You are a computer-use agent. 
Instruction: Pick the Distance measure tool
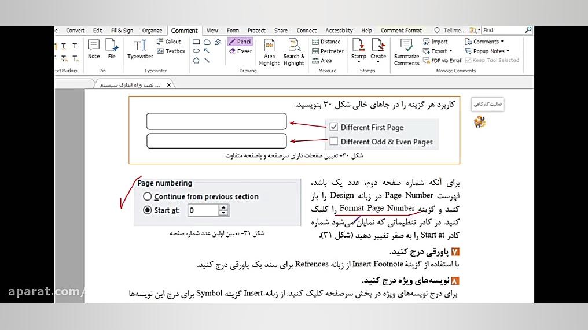(326, 42)
